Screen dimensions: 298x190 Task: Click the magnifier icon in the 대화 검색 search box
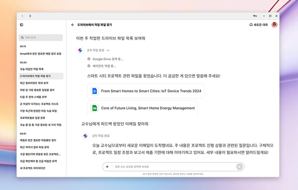coord(22,37)
